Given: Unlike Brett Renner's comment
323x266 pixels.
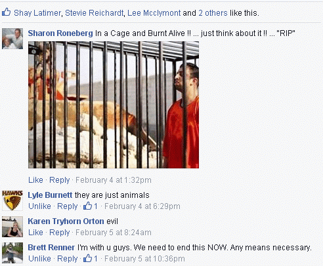Looking at the screenshot, I should click(39, 259).
